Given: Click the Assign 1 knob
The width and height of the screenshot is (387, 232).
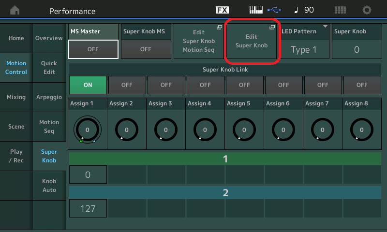Looking at the screenshot, I should click(x=88, y=130).
